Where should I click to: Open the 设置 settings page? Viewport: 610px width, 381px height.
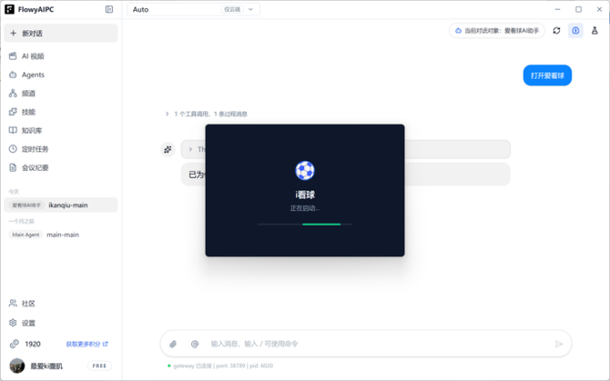[61, 323]
